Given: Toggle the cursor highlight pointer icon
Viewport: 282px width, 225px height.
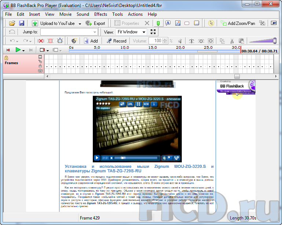Looking at the screenshot, I should point(211,23).
